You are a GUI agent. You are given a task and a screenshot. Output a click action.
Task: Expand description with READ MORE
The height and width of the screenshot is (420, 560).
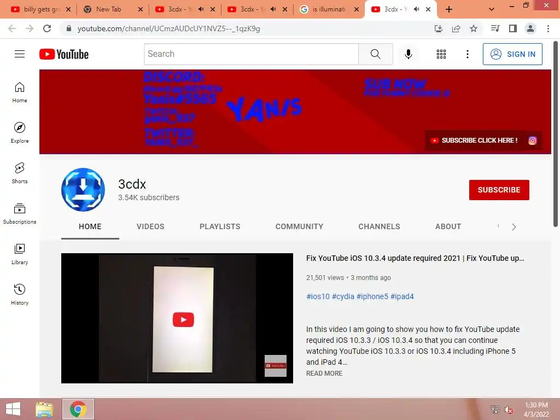coord(324,373)
